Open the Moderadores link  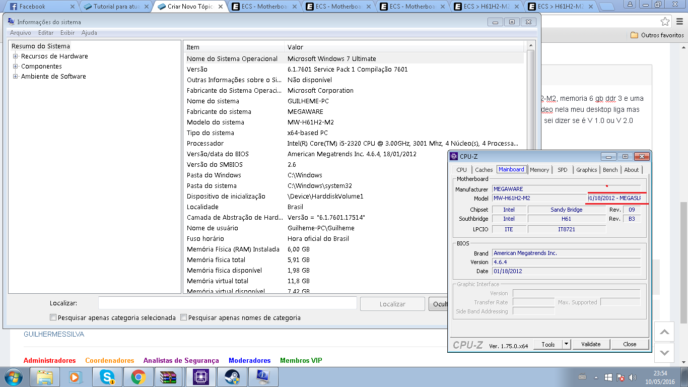click(x=250, y=360)
